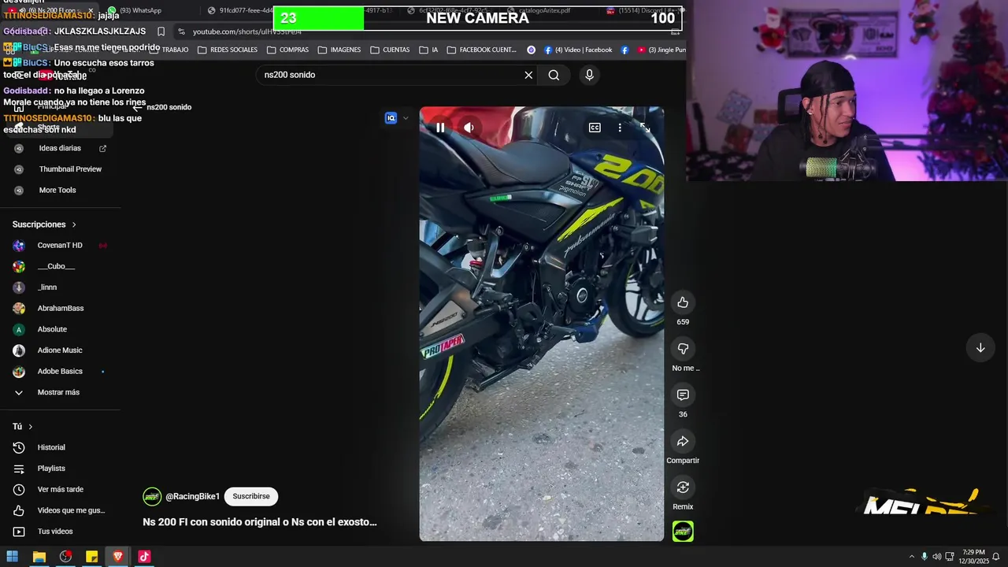Like the Short with 659 likes
The height and width of the screenshot is (567, 1008).
pyautogui.click(x=683, y=302)
